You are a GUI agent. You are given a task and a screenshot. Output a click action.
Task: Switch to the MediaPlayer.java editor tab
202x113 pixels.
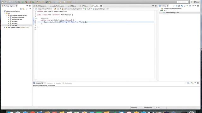tap(41, 6)
